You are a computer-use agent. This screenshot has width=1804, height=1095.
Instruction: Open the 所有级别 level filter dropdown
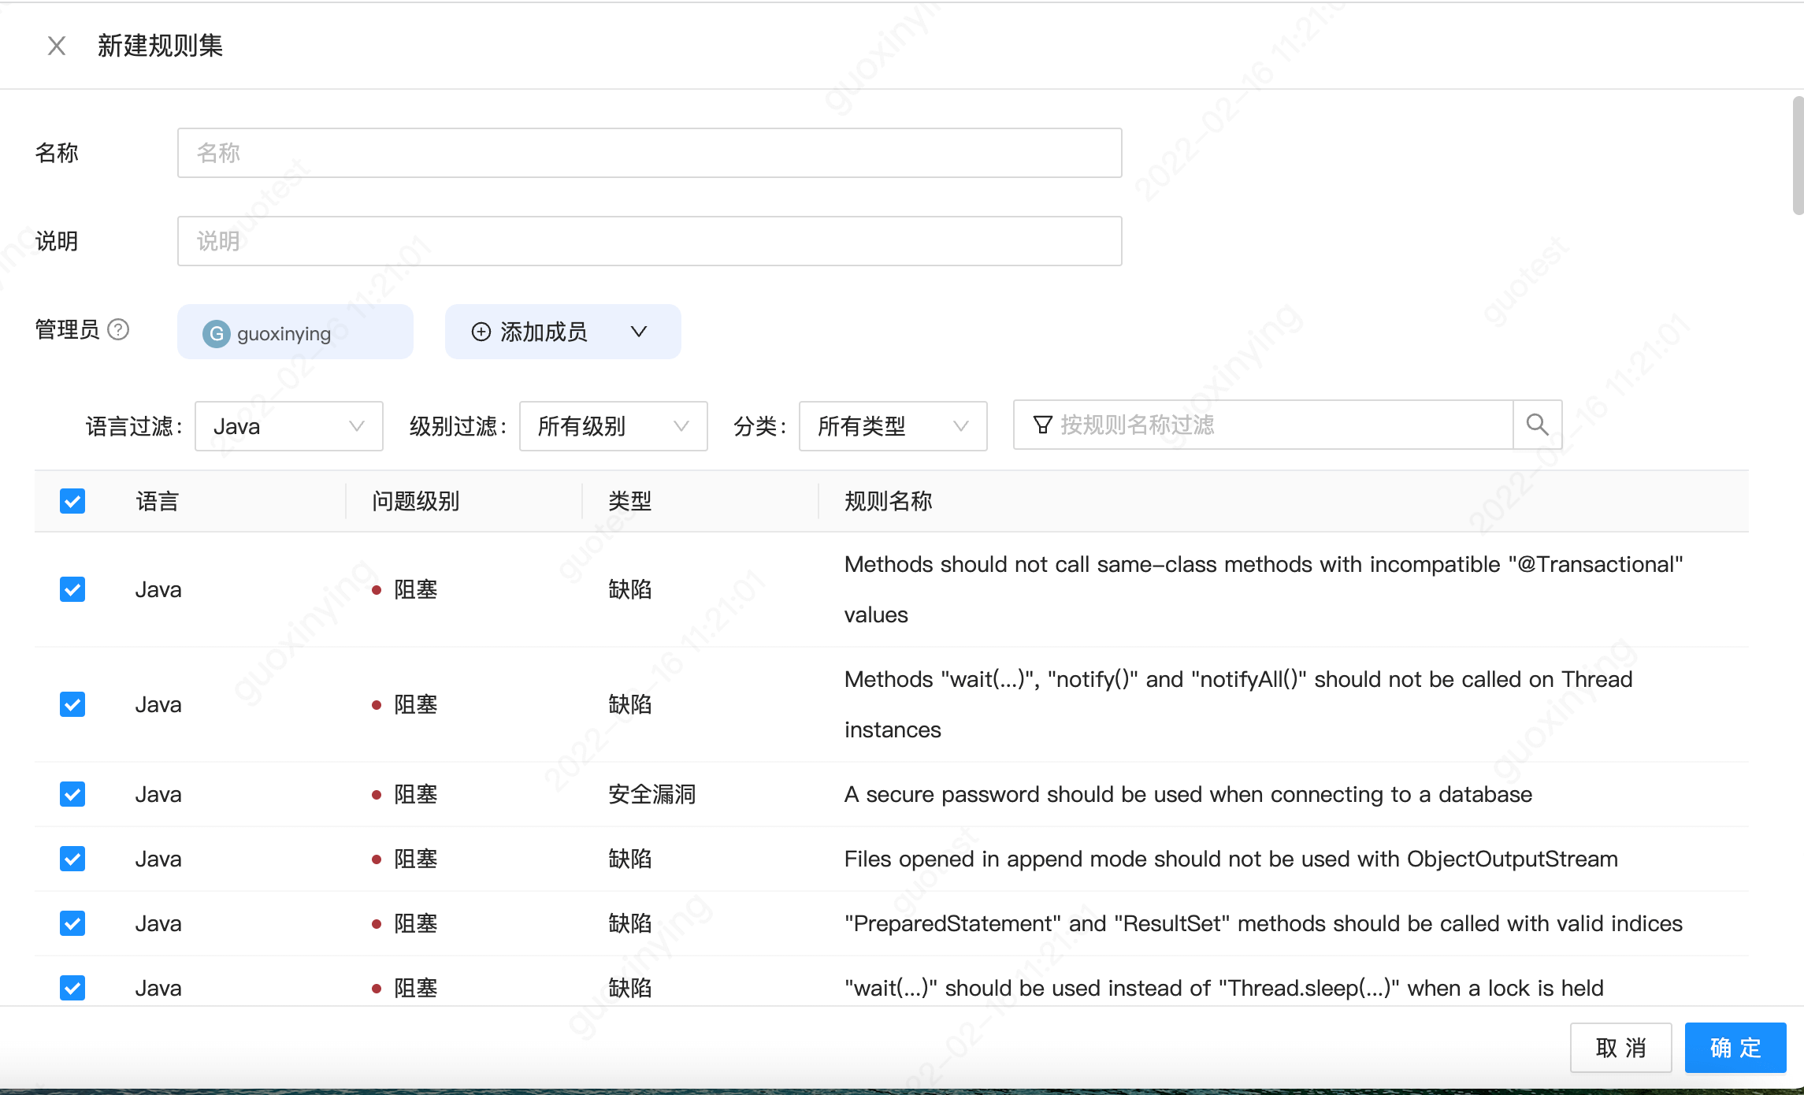coord(613,426)
